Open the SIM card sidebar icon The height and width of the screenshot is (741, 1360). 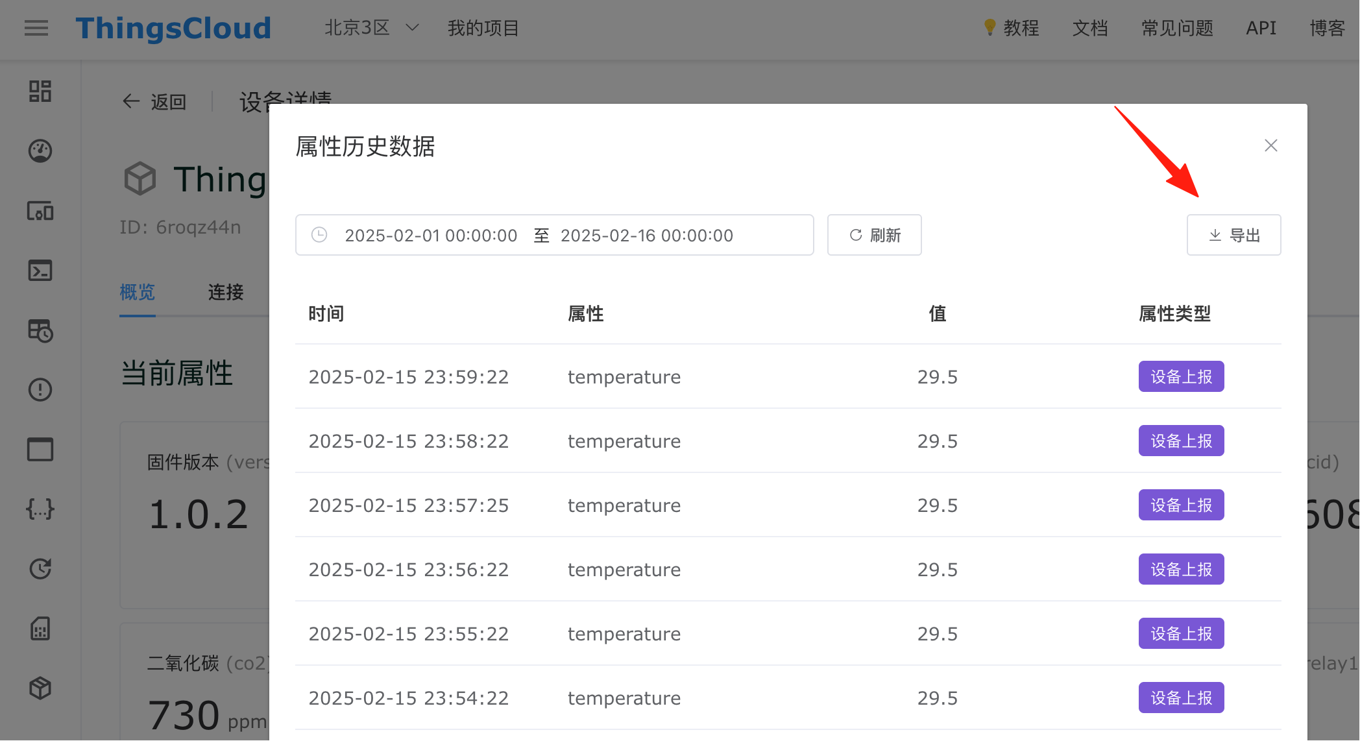tap(40, 628)
